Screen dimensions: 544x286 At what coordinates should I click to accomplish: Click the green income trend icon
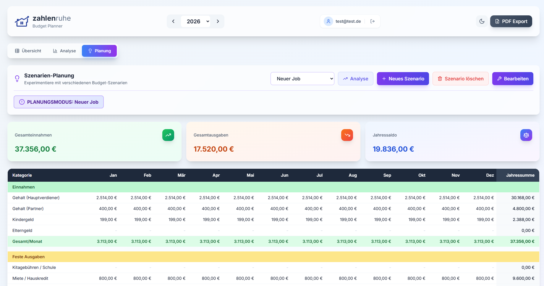point(168,135)
